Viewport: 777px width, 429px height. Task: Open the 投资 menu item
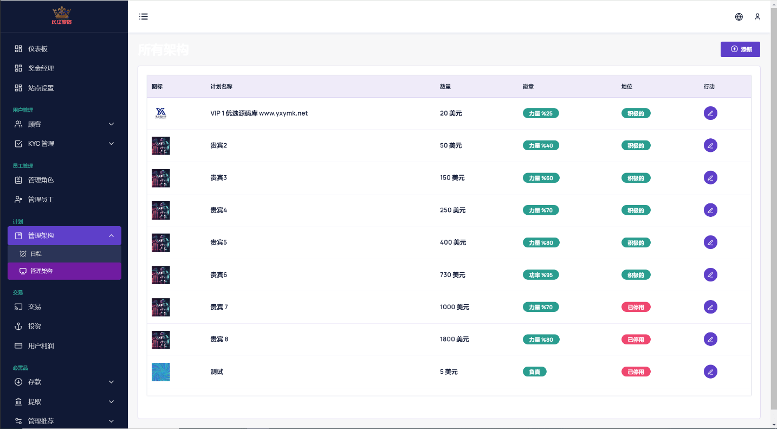click(64, 326)
